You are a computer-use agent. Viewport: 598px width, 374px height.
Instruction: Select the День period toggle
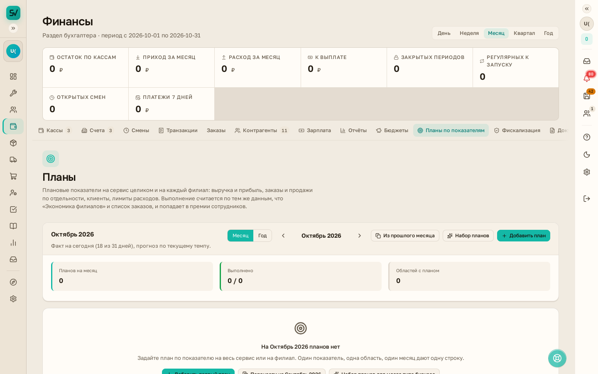(444, 33)
